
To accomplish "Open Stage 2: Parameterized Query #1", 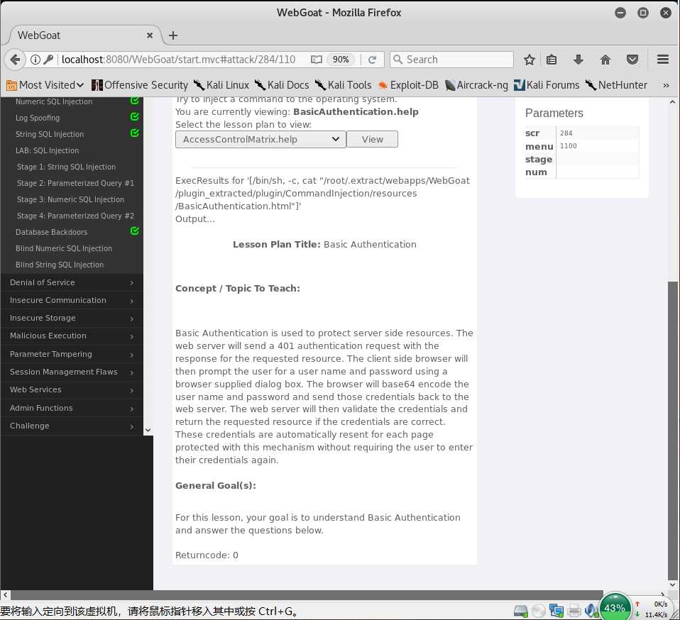I will pyautogui.click(x=75, y=183).
